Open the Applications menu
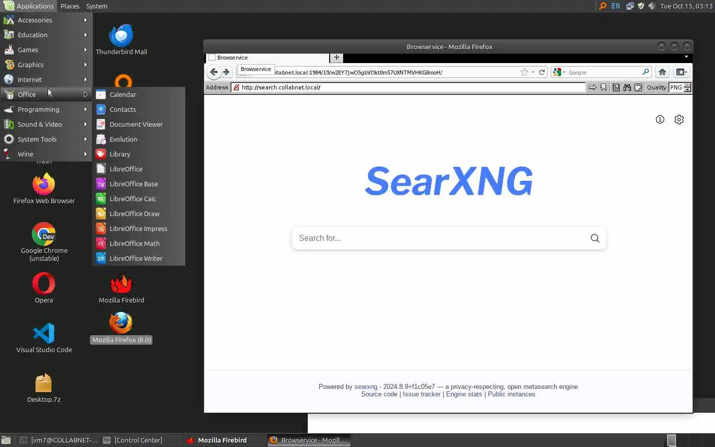The height and width of the screenshot is (447, 715). tap(29, 6)
